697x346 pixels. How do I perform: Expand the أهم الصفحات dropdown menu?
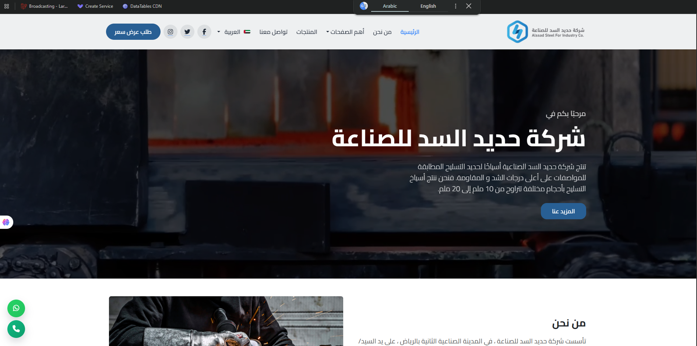point(345,32)
